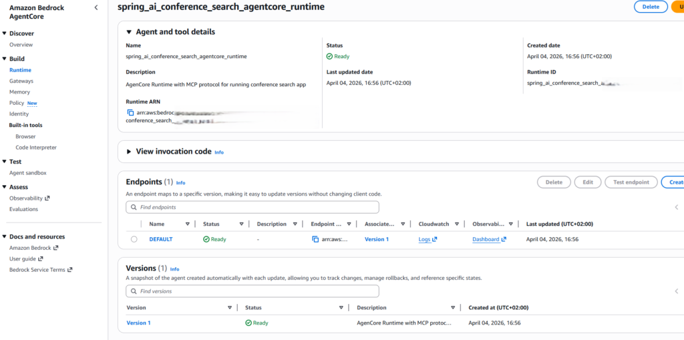Go to Gateways in sidebar
This screenshot has width=684, height=340.
click(x=21, y=81)
